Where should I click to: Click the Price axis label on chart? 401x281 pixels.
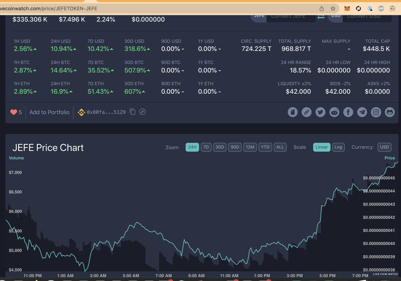click(390, 158)
